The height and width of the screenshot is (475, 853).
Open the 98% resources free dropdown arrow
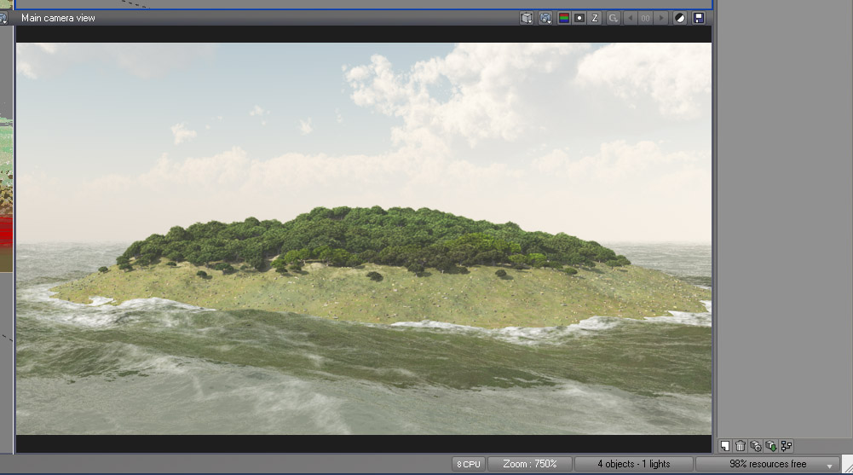click(830, 466)
